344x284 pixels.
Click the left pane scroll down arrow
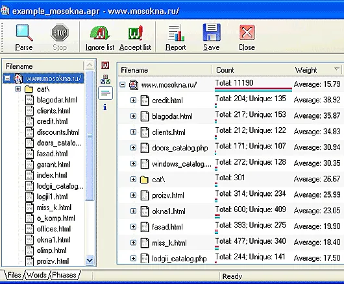90,261
